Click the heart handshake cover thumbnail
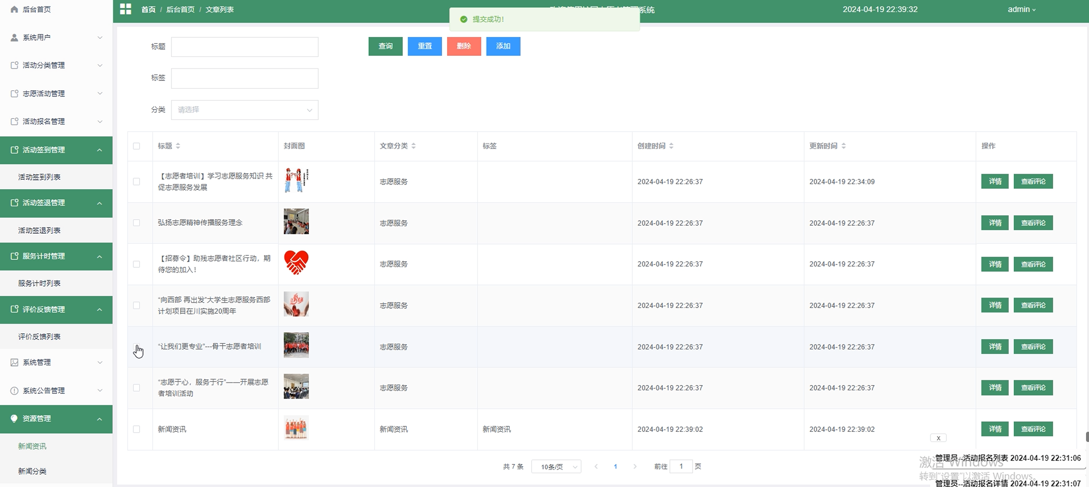1089x487 pixels. coord(296,263)
